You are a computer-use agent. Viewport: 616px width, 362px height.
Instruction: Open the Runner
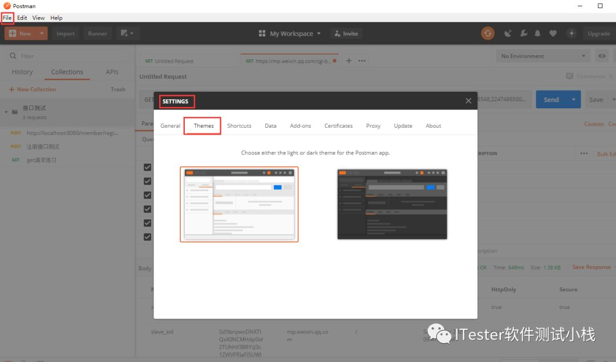point(98,34)
